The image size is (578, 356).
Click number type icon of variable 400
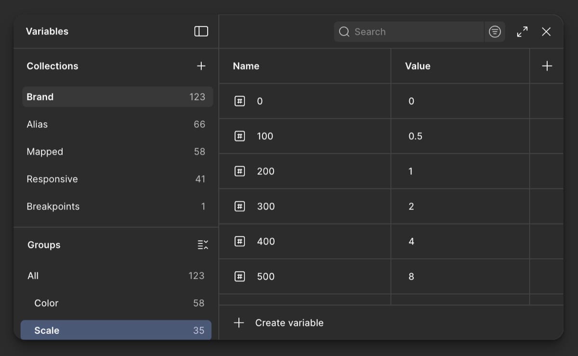[x=239, y=241]
